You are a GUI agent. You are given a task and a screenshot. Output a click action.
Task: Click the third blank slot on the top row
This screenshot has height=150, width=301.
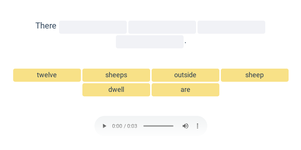231,27
